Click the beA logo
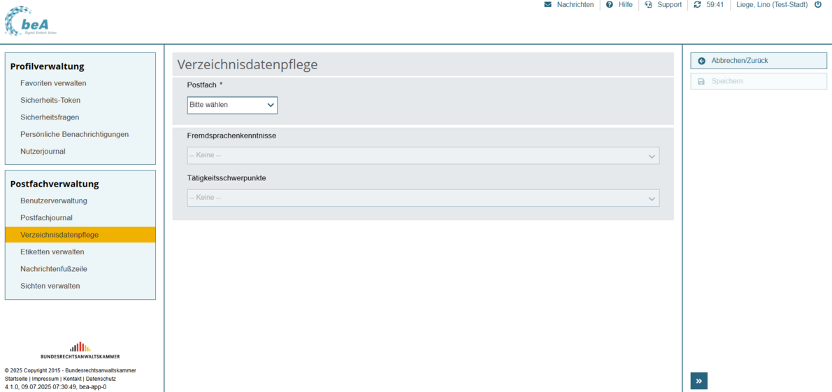Viewport: 832px width, 392px height. tap(31, 22)
